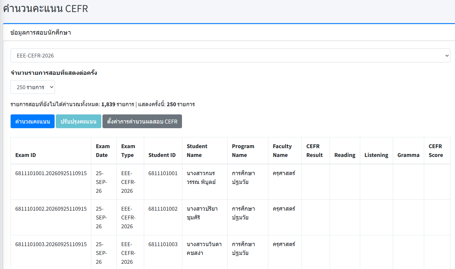Click the ปรับปรุงคะแนน button
Viewport: 455px width, 269px height.
pyautogui.click(x=78, y=121)
